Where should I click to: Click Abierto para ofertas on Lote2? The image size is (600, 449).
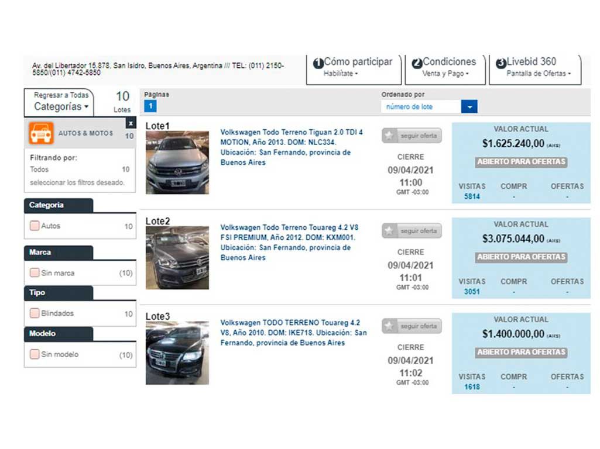521,257
